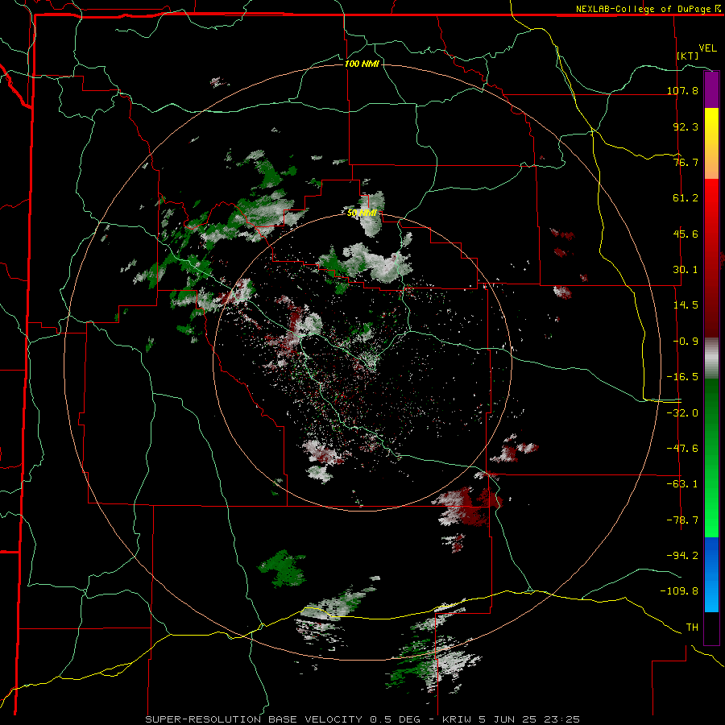Pick the red segment of the velocity scale
Image resolution: width=725 pixels, height=725 pixels.
[711, 258]
